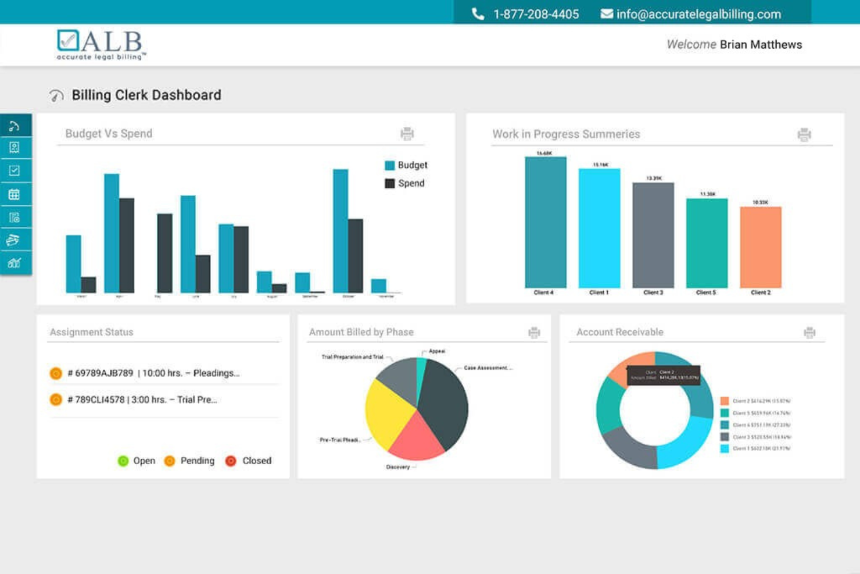Open the checkbox tasks icon in sidebar
The height and width of the screenshot is (574, 860).
15,170
